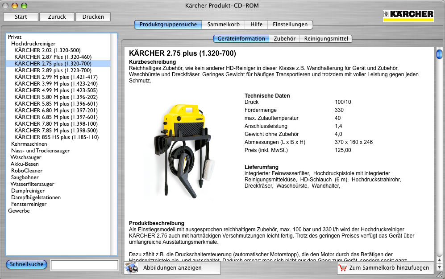Image resolution: width=445 pixels, height=279 pixels.
Task: Click the Abmessungen value 370 x 160 x 246
Action: [x=354, y=142]
